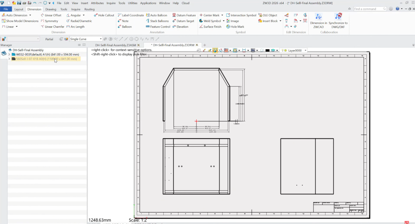Switch to the Drawing ribbon tab

51,9
